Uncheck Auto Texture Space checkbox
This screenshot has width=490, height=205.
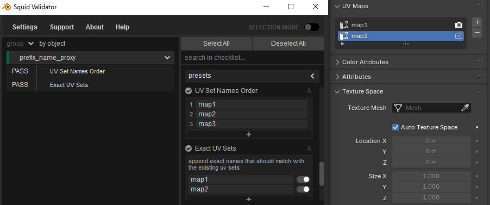pyautogui.click(x=395, y=127)
